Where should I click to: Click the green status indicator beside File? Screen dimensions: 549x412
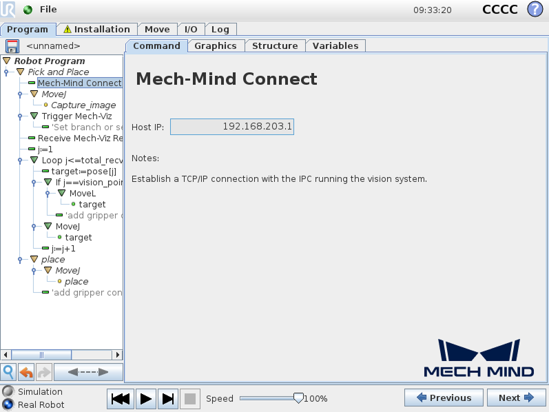click(x=28, y=10)
